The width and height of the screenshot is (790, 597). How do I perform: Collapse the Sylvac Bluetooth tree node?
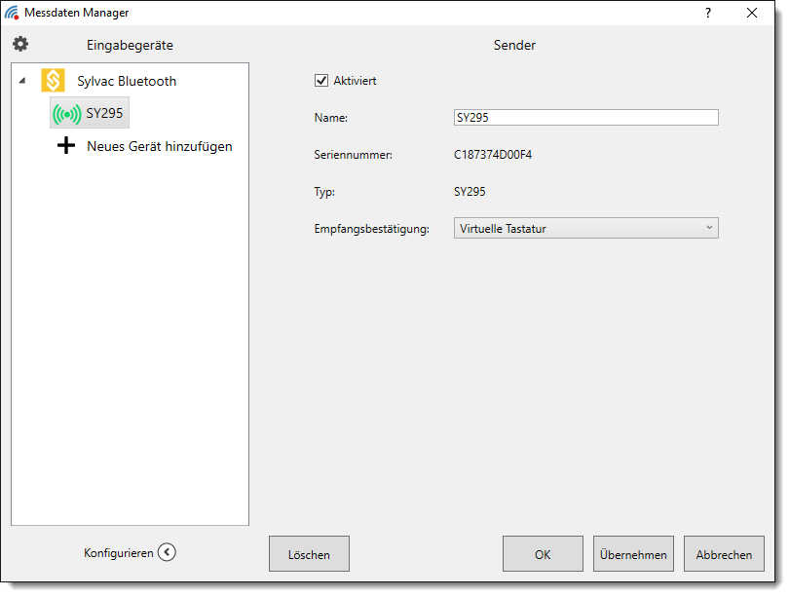click(22, 81)
